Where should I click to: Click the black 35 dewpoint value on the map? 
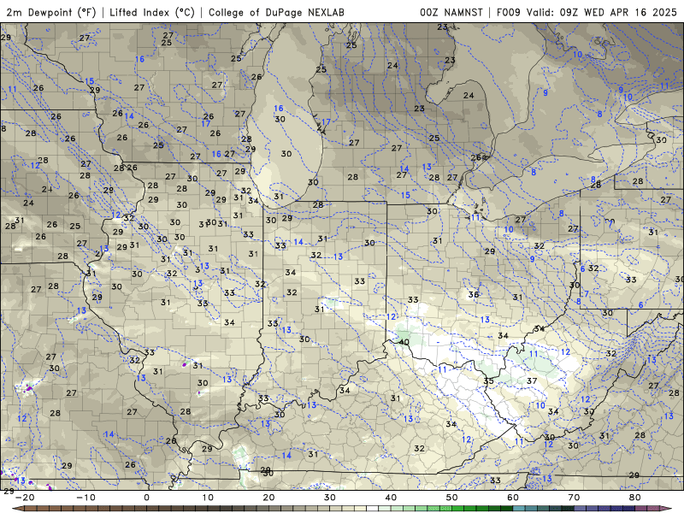click(x=488, y=380)
